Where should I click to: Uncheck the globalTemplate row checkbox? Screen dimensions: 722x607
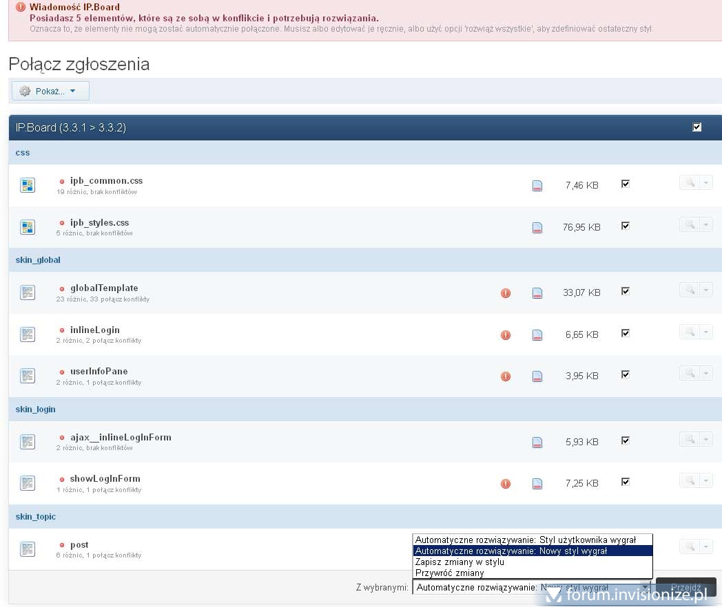coord(626,291)
